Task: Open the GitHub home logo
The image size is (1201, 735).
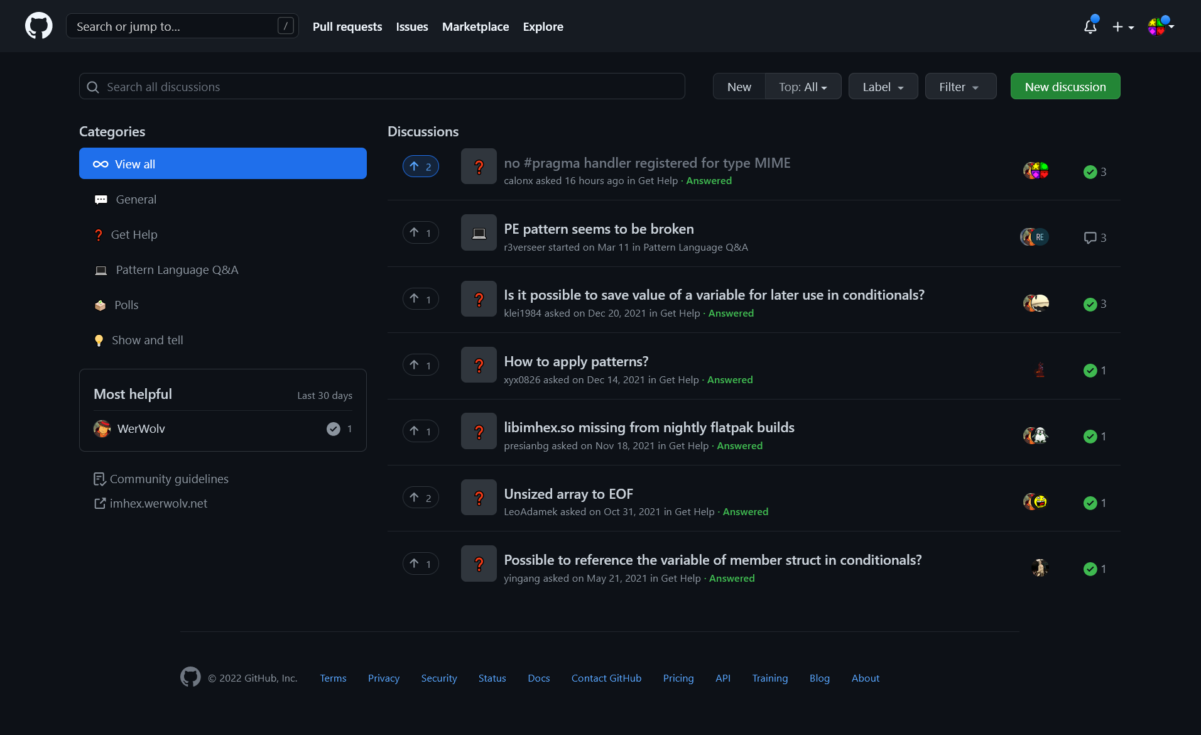Action: click(39, 26)
